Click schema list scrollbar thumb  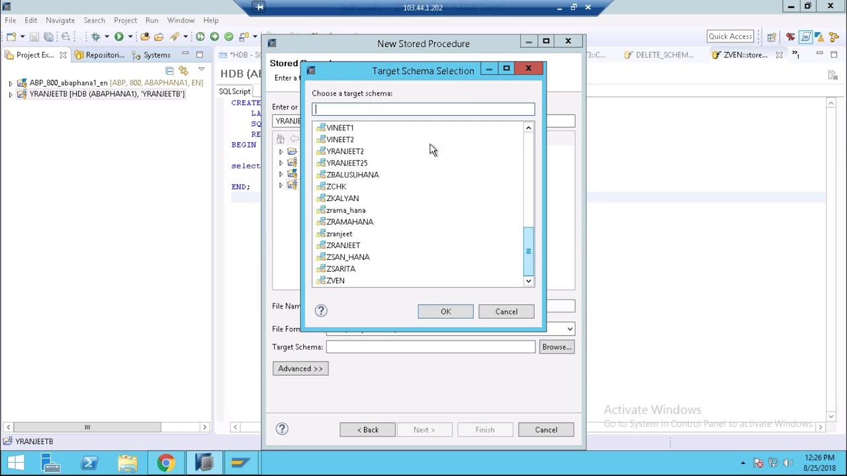click(x=528, y=251)
